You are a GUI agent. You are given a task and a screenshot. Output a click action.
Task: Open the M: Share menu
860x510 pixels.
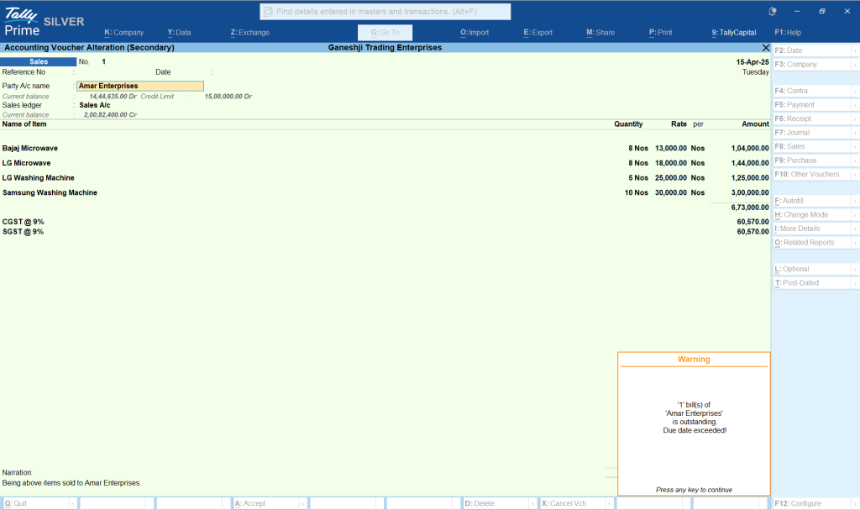(x=600, y=33)
